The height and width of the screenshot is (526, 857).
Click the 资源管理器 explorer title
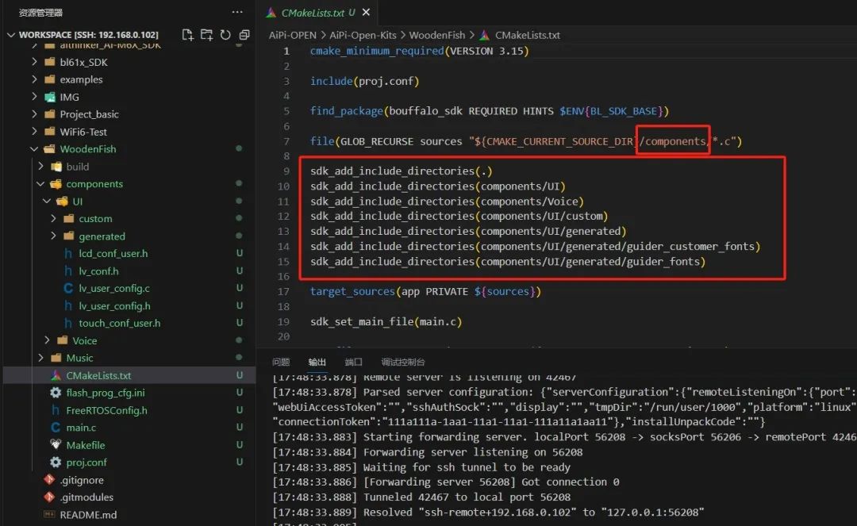40,12
